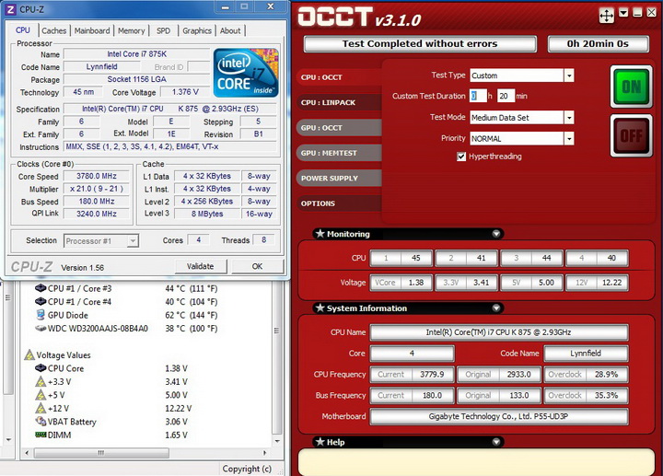Click the Test Completed without errors status

pyautogui.click(x=420, y=43)
